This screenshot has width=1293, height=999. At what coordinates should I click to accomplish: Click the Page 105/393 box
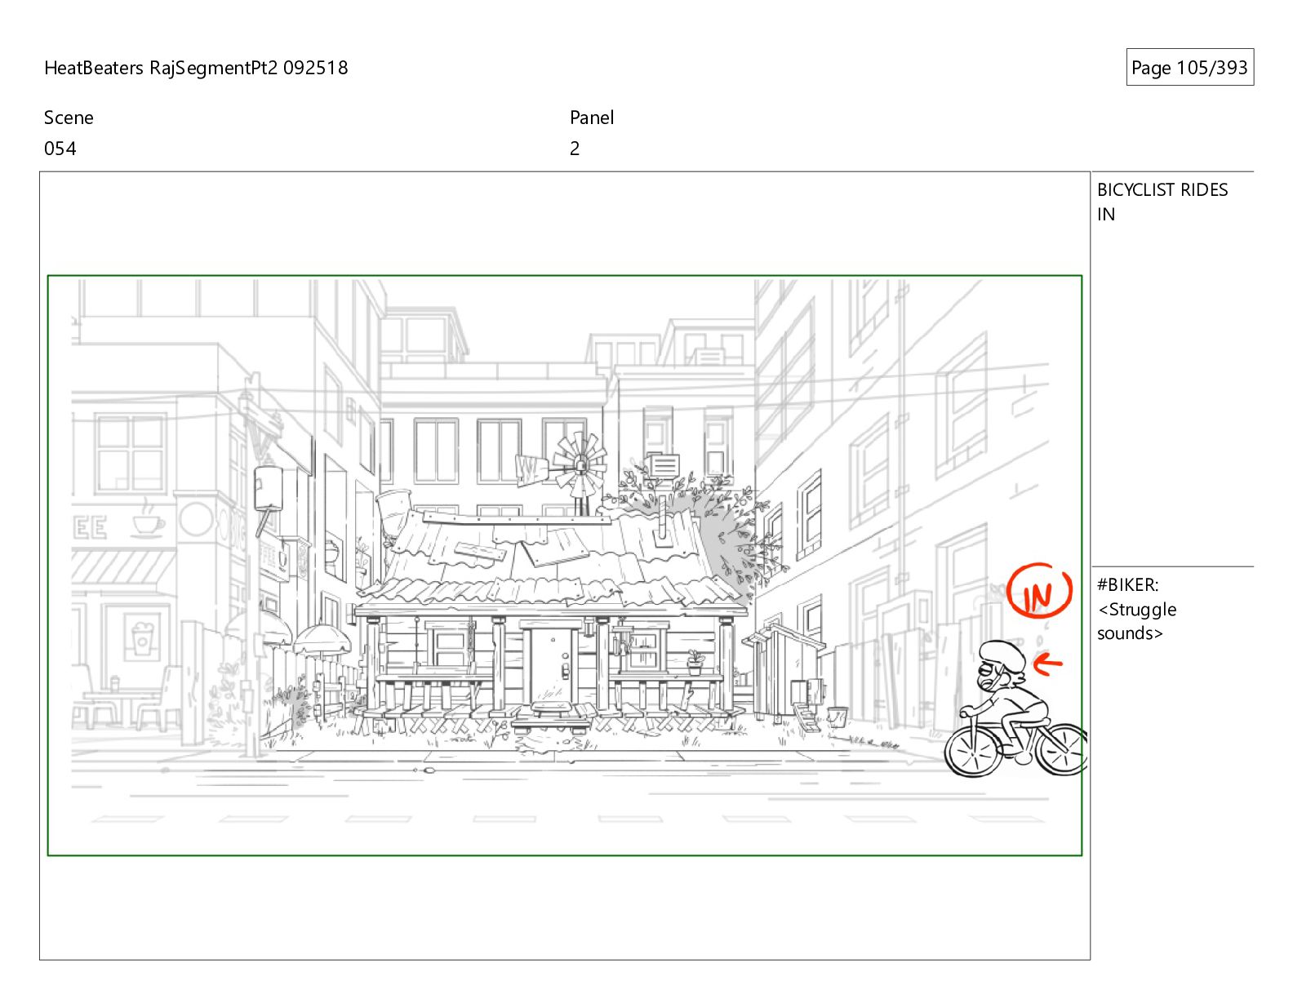pos(1189,68)
